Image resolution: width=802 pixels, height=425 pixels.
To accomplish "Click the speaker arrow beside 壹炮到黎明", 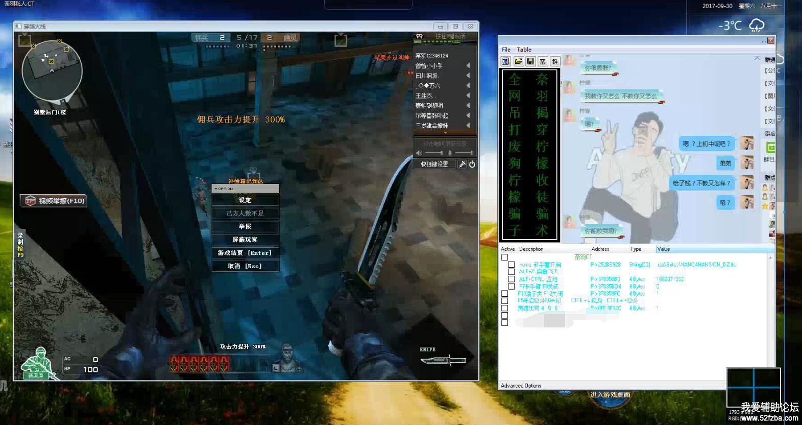I will (468, 105).
